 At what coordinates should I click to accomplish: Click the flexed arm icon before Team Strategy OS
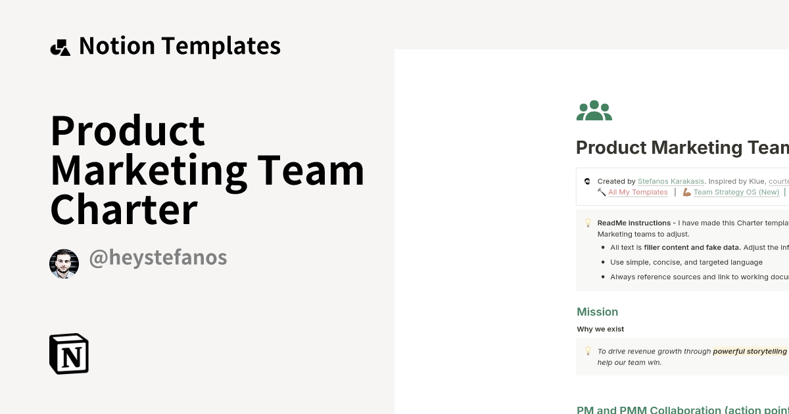[686, 193]
